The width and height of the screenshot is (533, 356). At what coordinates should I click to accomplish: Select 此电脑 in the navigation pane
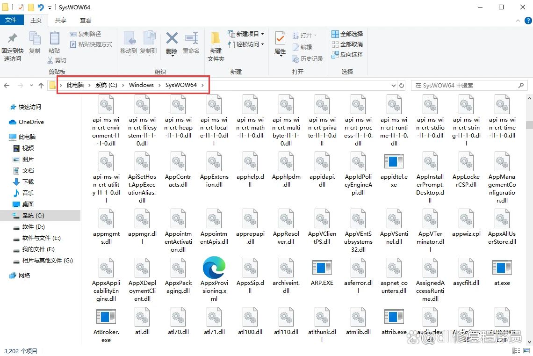(x=22, y=137)
